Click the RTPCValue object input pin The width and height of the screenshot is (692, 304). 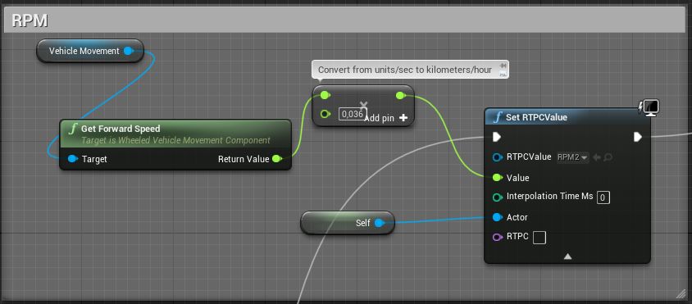pos(498,157)
